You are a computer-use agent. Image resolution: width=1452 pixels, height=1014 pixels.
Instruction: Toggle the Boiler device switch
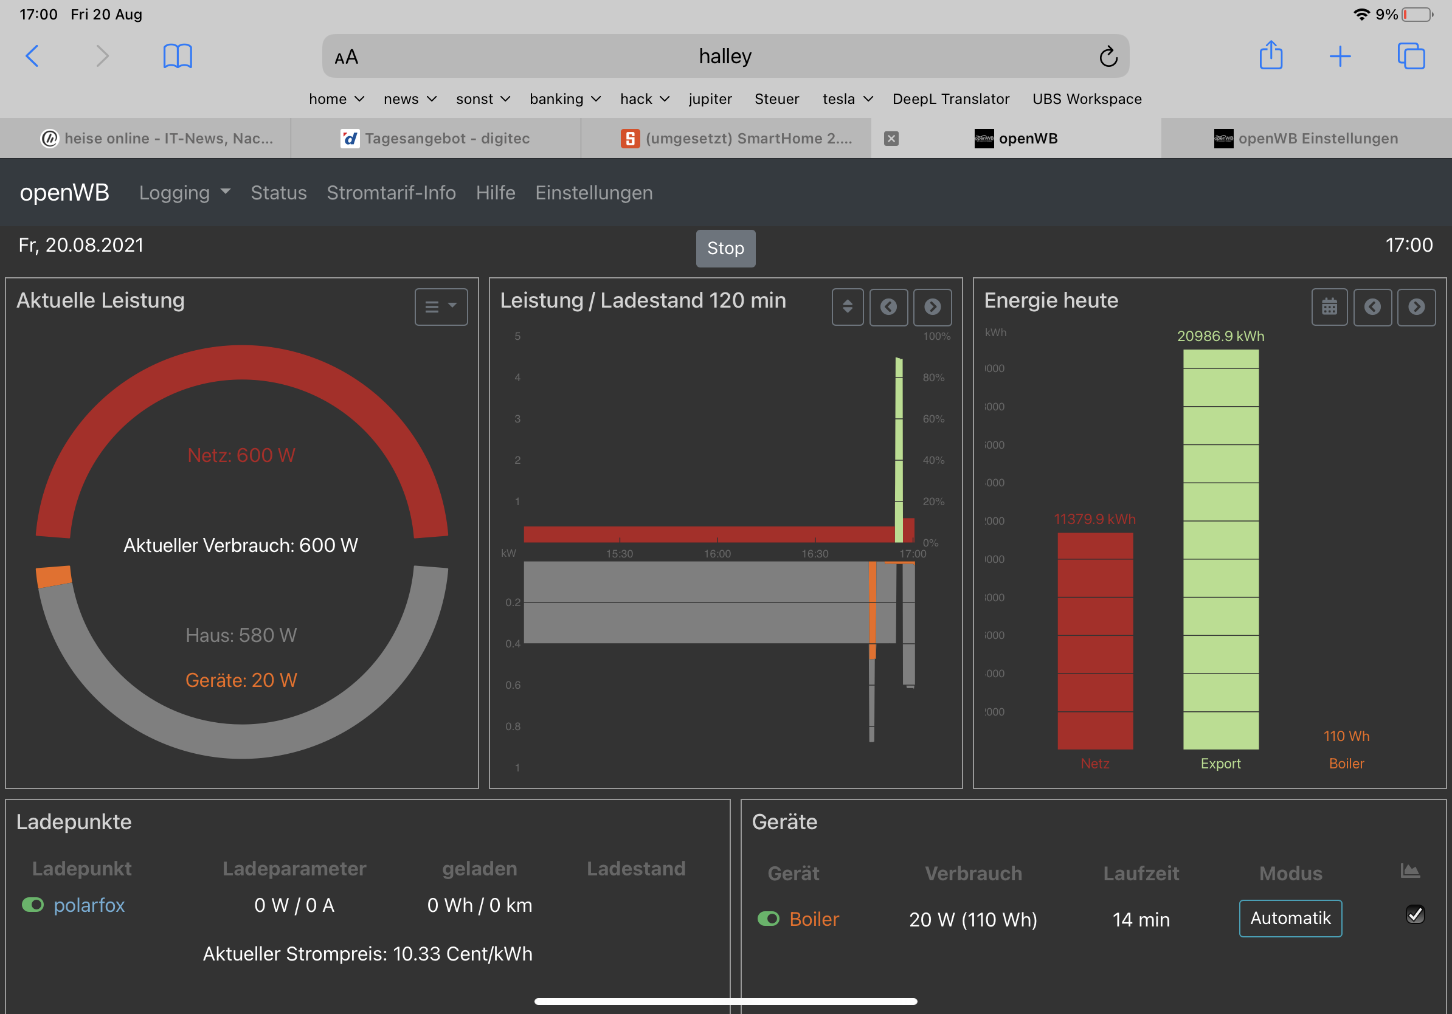(769, 919)
